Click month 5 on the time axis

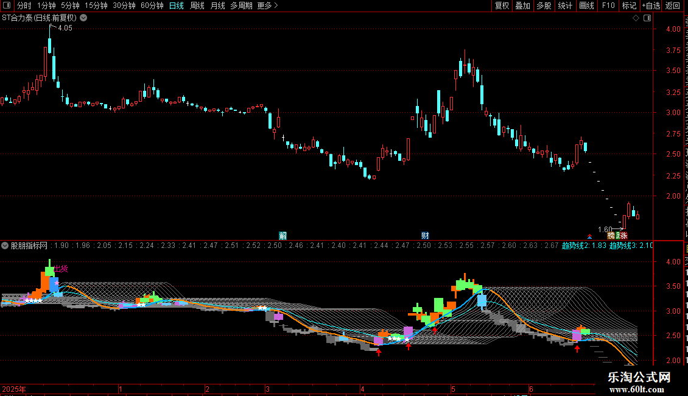[453, 389]
